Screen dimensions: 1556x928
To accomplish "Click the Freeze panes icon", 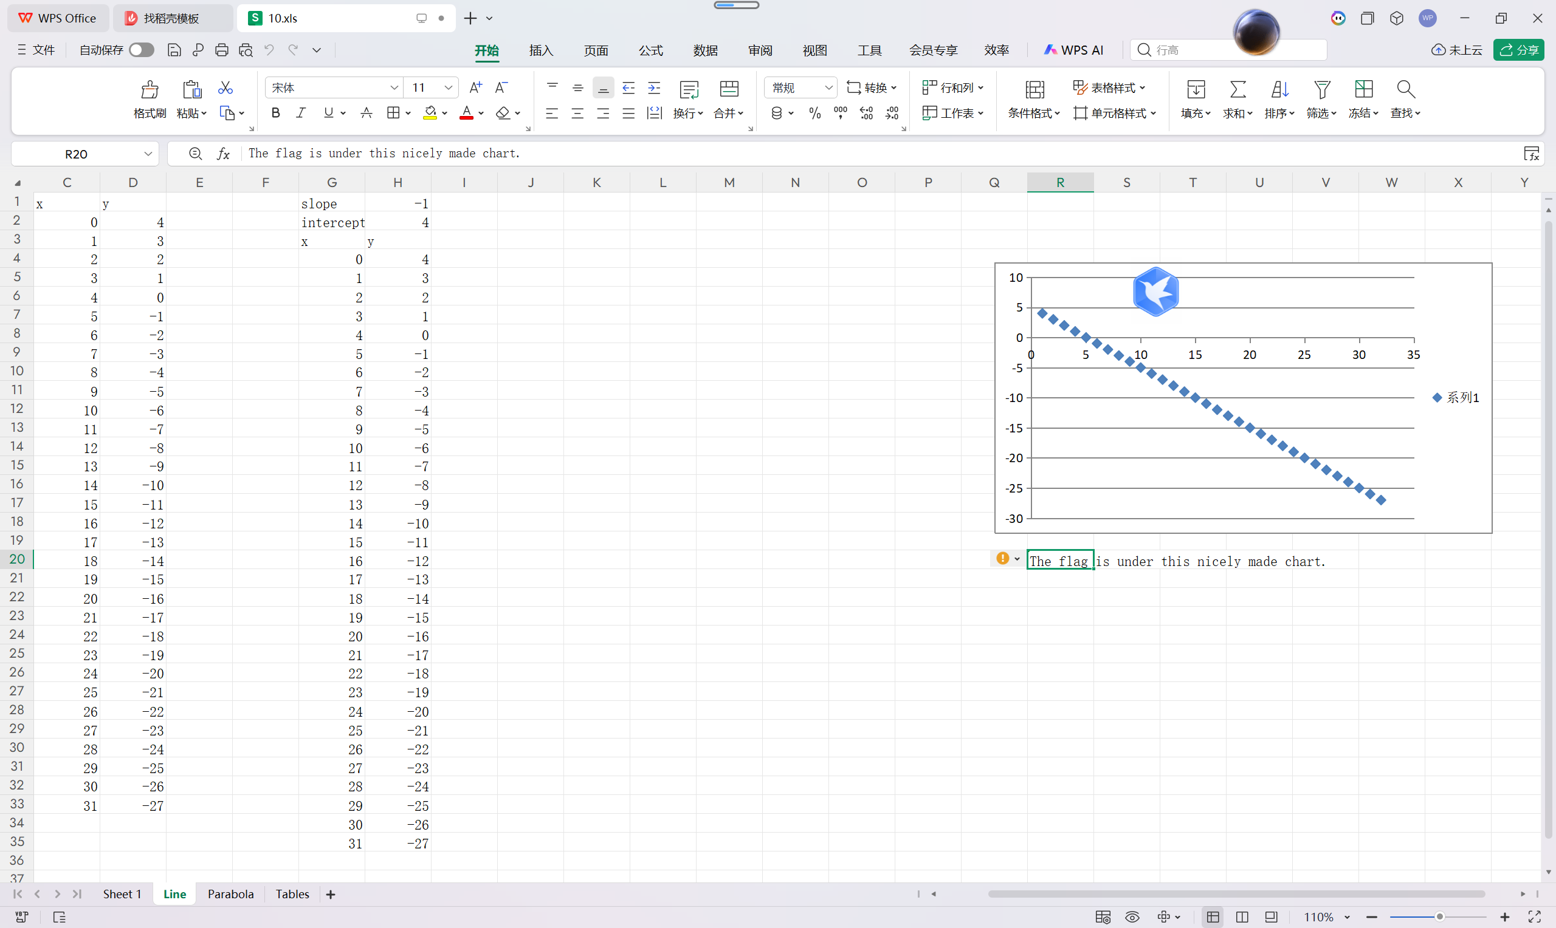I will 1363,89.
